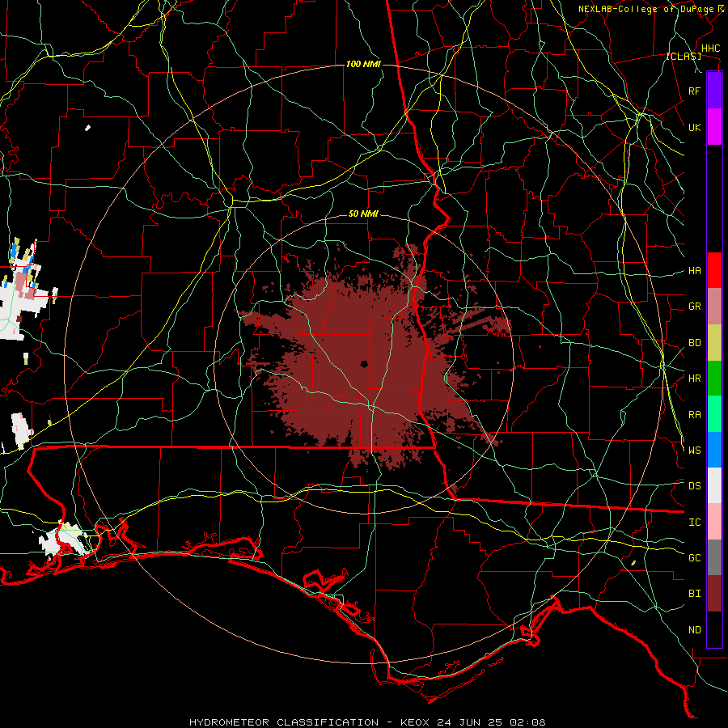
Task: Click the IC legend label
Action: pyautogui.click(x=695, y=523)
